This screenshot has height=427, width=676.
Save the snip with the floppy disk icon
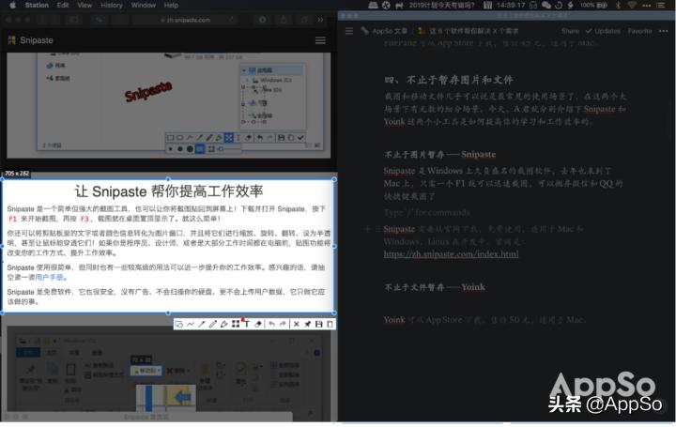tap(319, 325)
